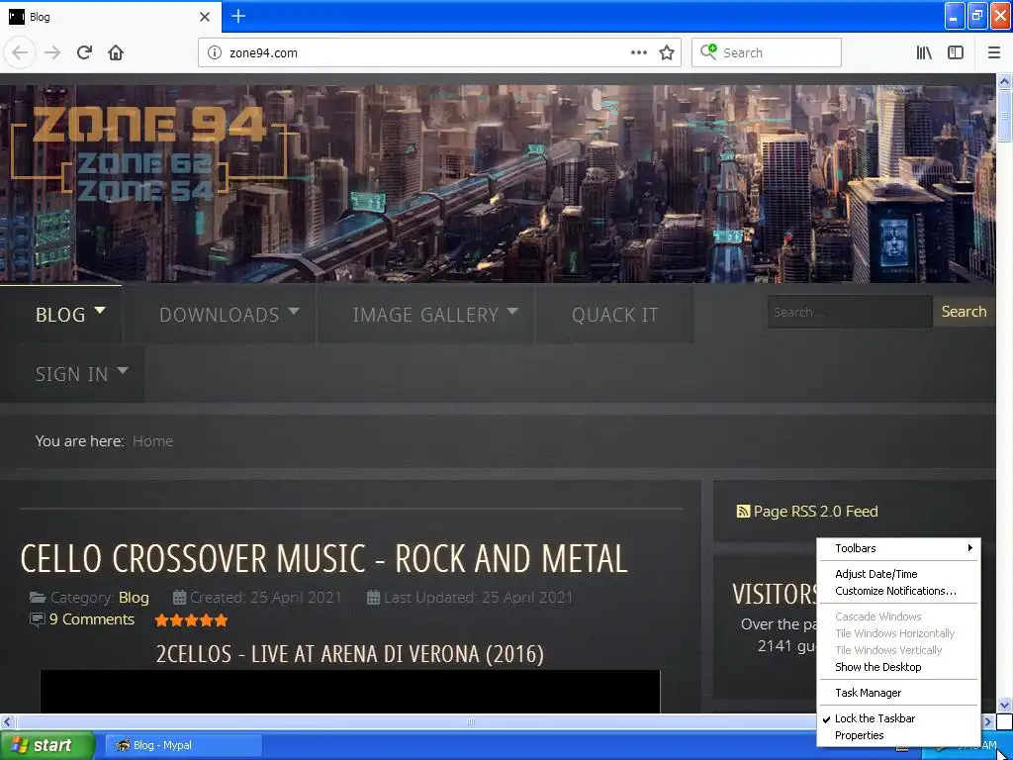Click the five-star article rating
The width and height of the screenshot is (1013, 760).
191,620
